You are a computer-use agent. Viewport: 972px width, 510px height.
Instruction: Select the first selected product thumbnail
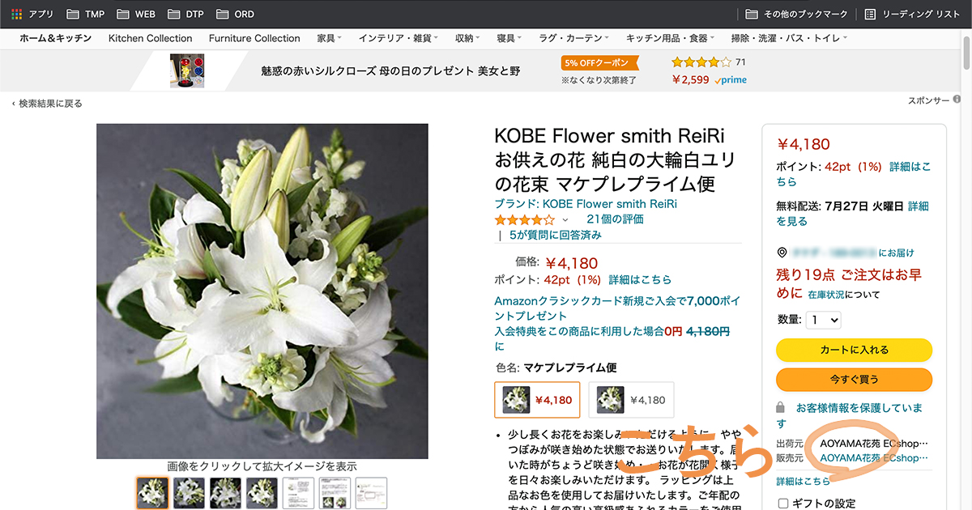tap(152, 493)
